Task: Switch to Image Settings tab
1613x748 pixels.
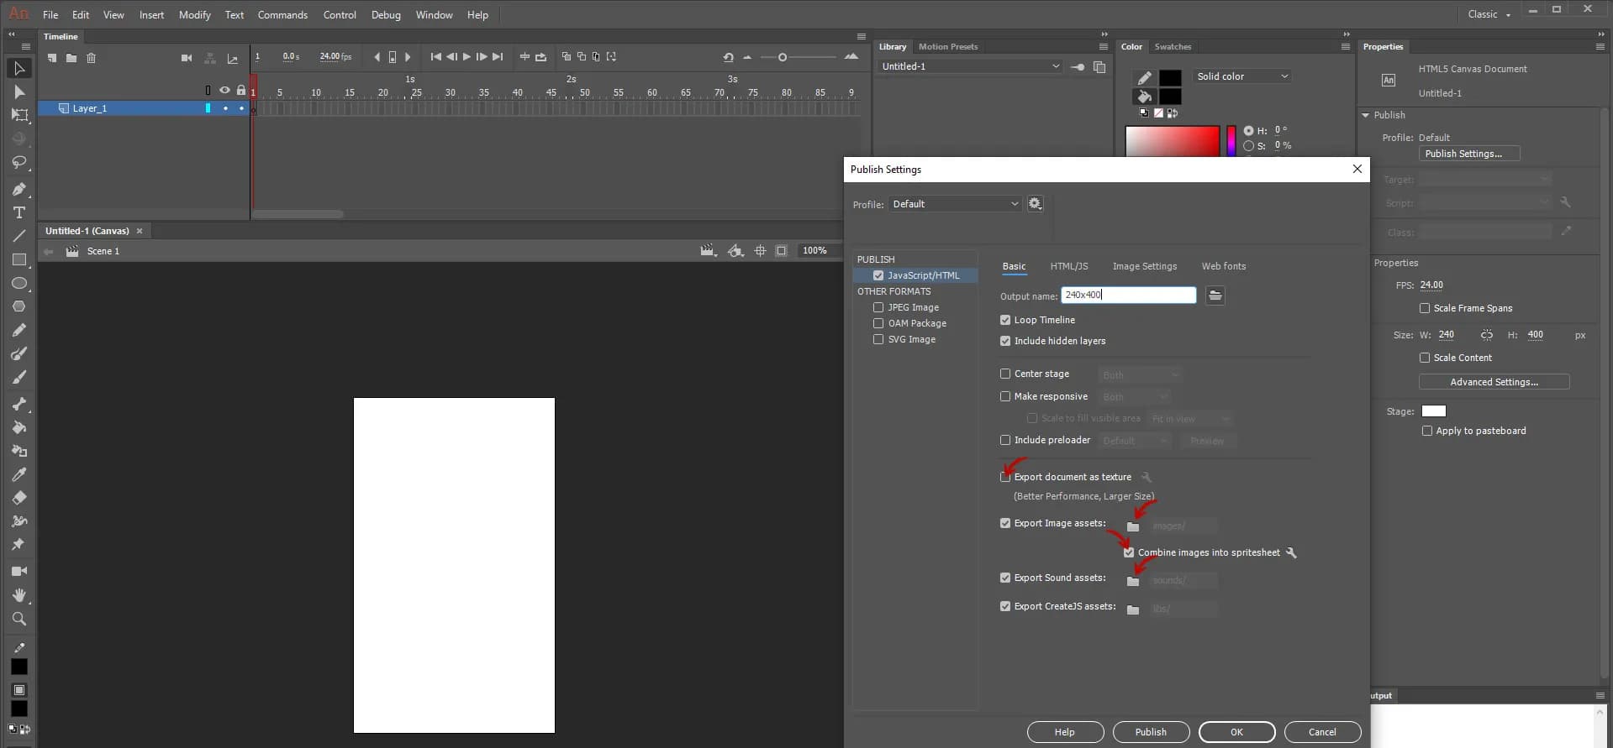Action: point(1145,266)
